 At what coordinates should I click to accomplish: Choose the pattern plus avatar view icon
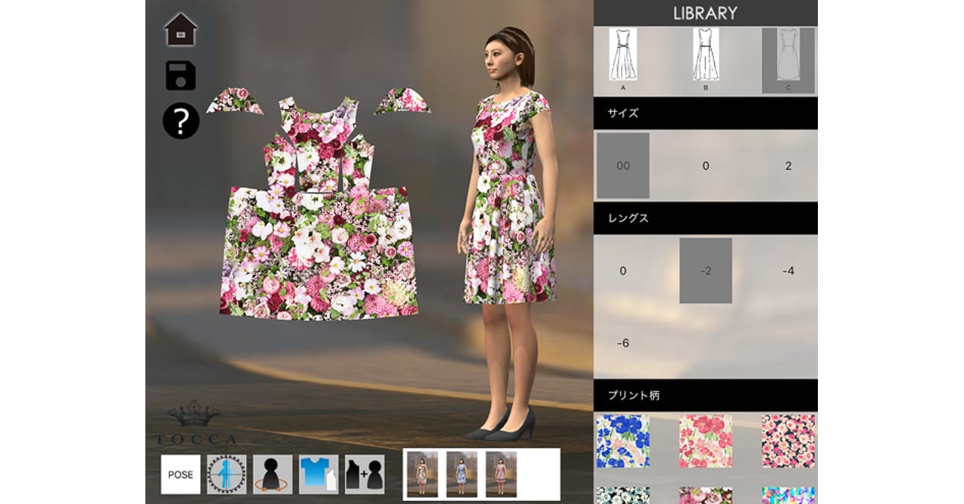[365, 475]
